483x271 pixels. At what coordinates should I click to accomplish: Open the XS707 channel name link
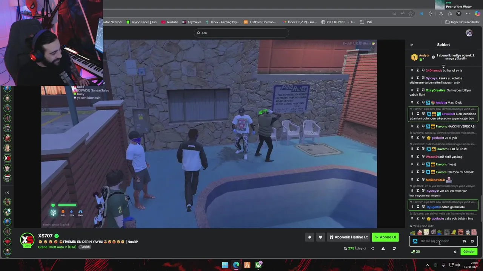tap(45, 236)
